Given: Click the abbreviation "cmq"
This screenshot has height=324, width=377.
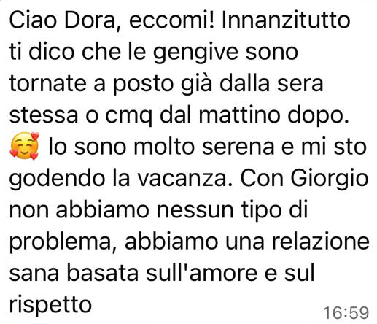Looking at the screenshot, I should pos(128,116).
